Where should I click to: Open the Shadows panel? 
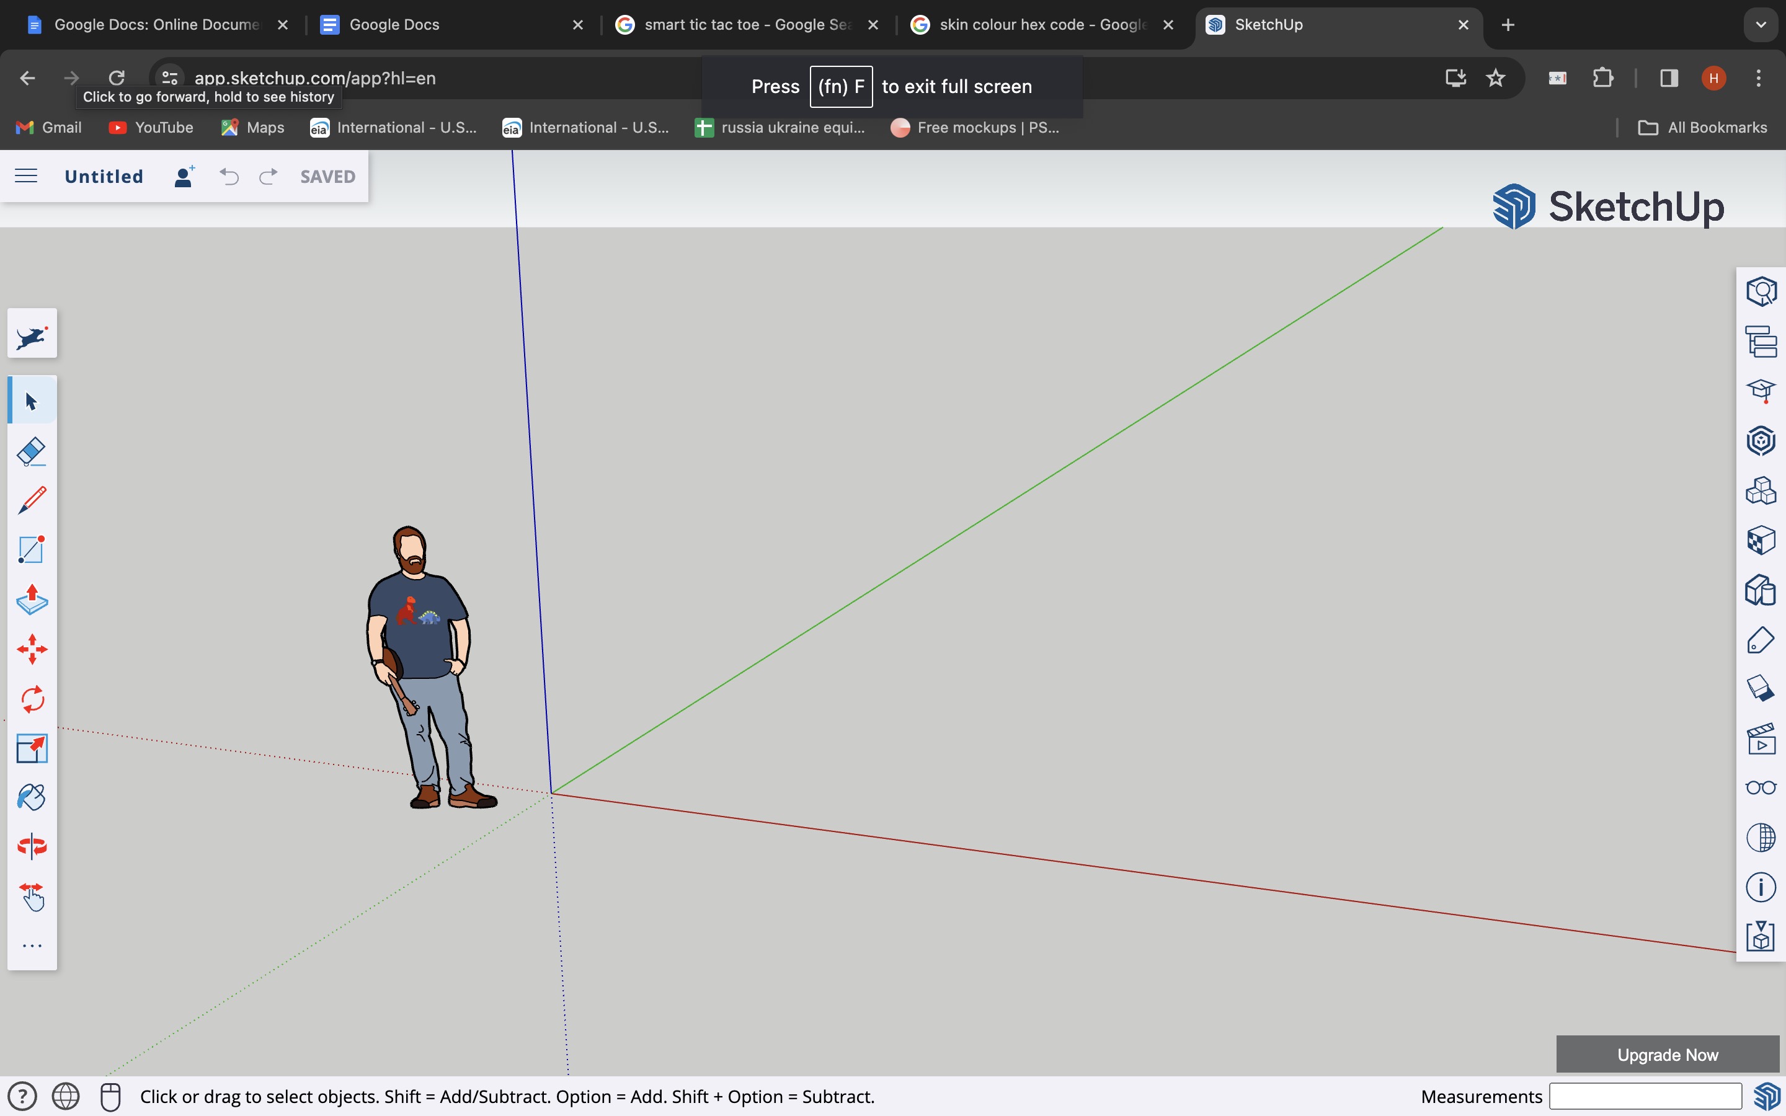pyautogui.click(x=1761, y=689)
